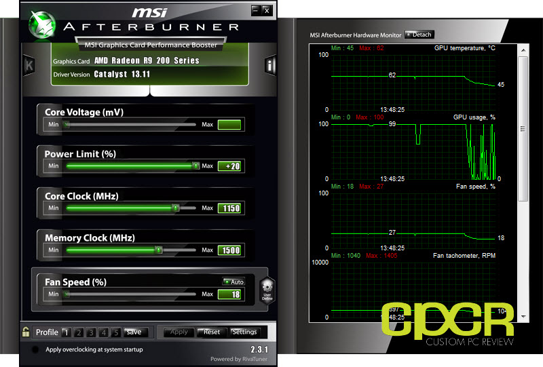Click the Fan speed percentage graph
543x367 pixels.
[413, 220]
